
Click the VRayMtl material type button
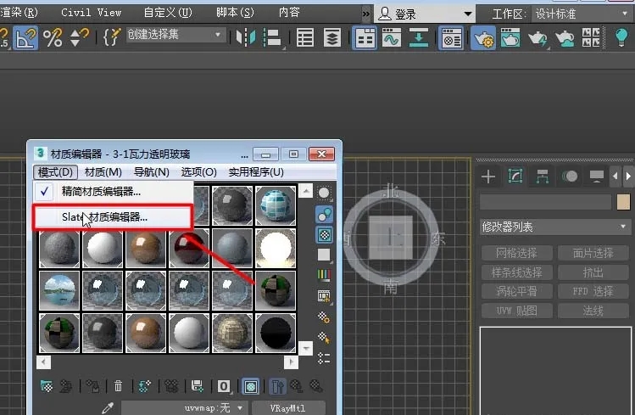coord(288,408)
